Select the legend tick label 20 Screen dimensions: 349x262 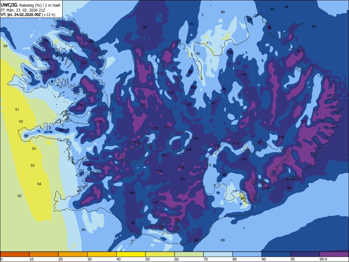tap(60, 259)
